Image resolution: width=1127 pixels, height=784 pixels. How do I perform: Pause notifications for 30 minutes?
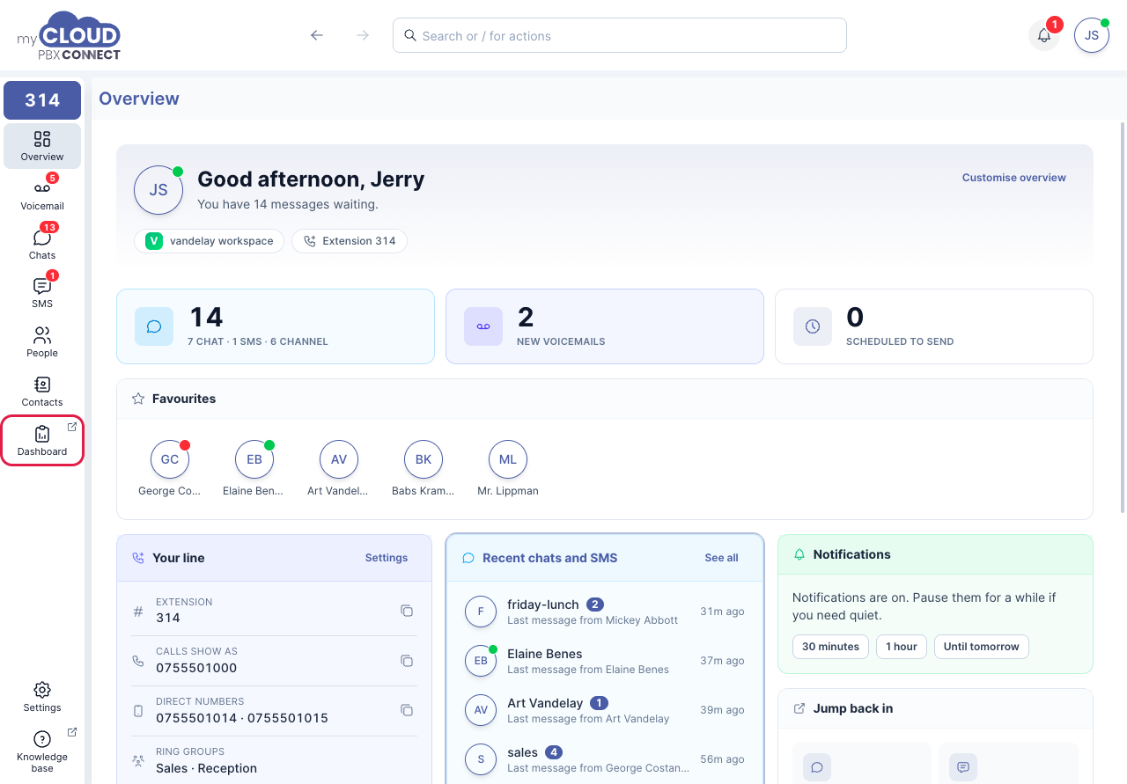(x=830, y=647)
